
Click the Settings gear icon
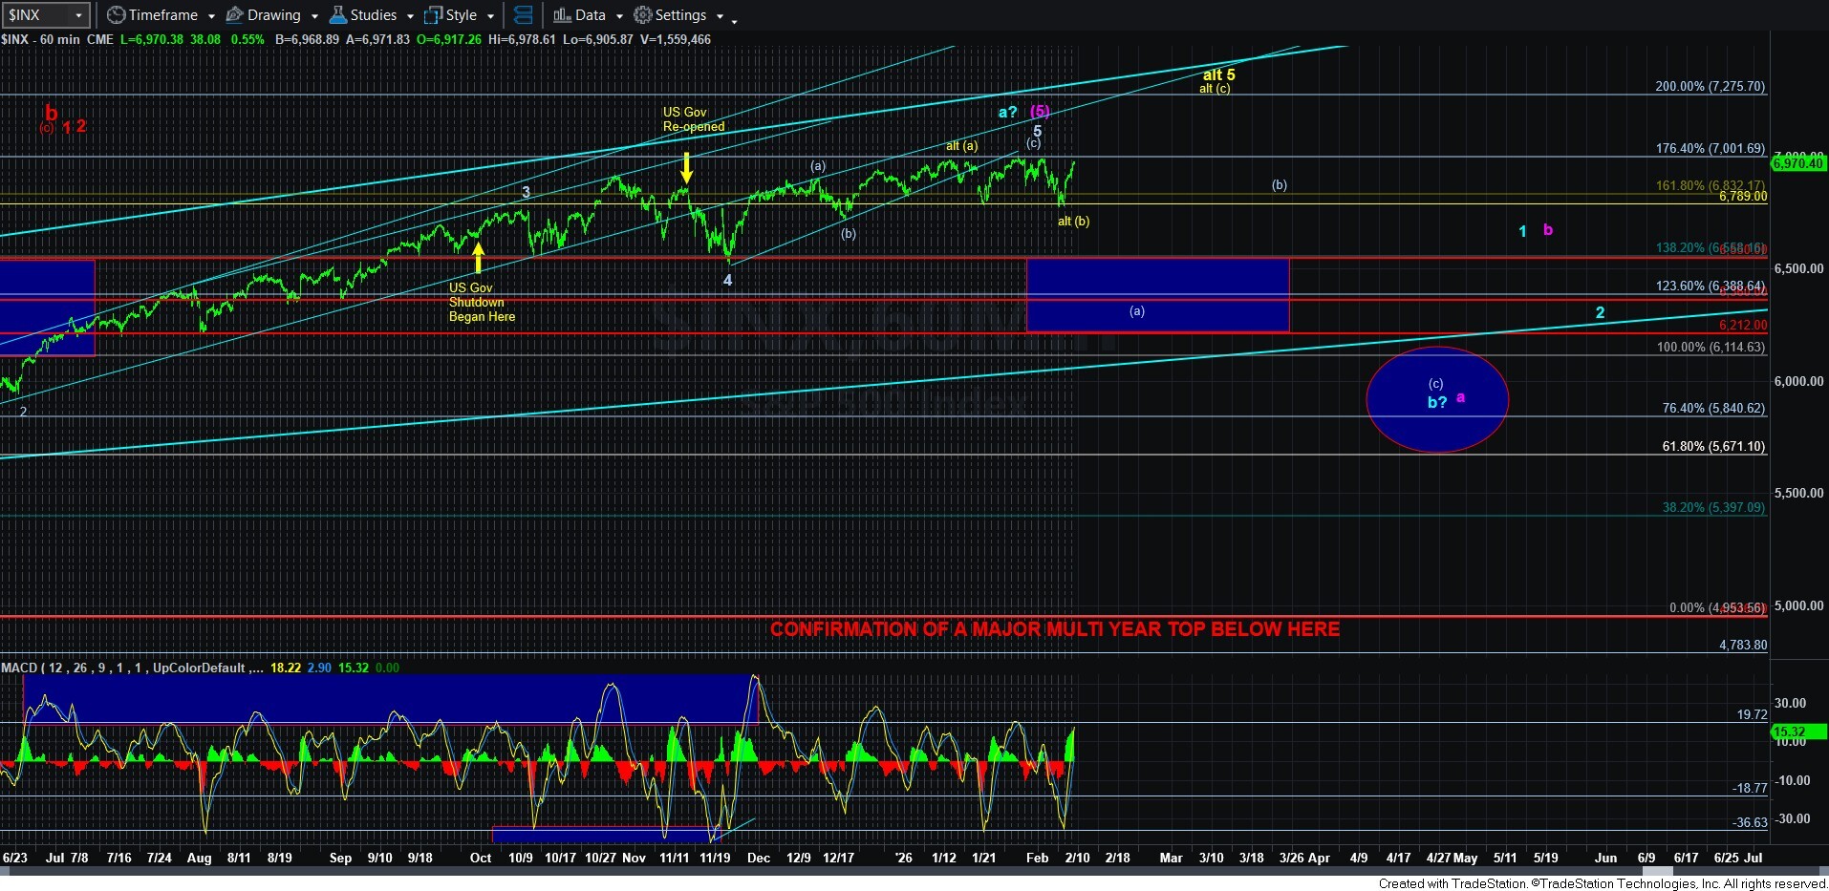click(643, 15)
